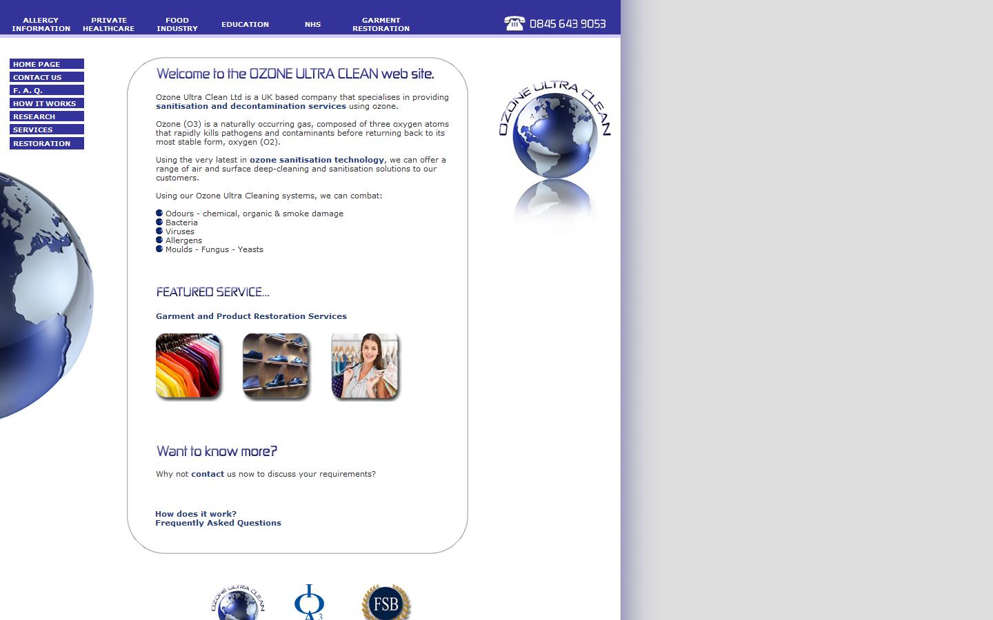The width and height of the screenshot is (993, 620).
Task: Select Research in the sidebar
Action: click(47, 116)
